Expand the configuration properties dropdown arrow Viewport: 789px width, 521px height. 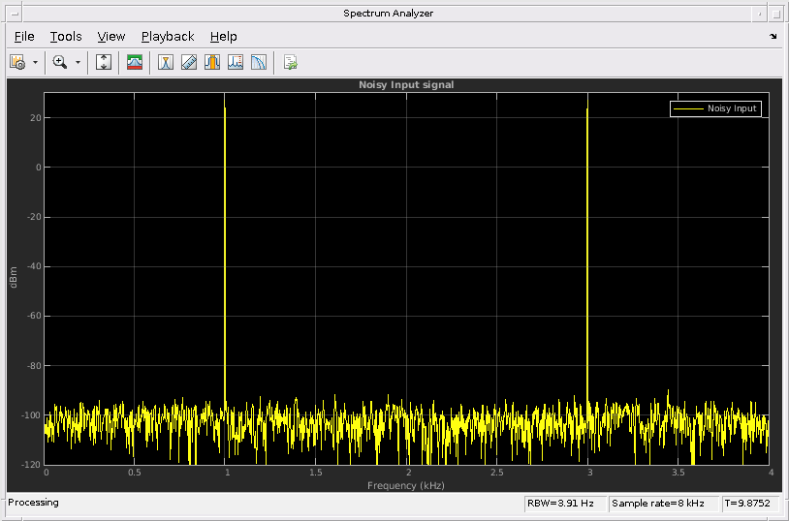36,62
